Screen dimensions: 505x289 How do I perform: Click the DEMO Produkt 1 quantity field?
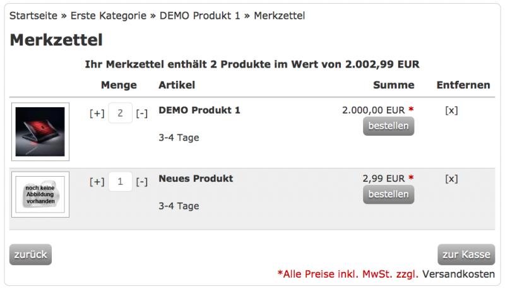click(x=119, y=114)
